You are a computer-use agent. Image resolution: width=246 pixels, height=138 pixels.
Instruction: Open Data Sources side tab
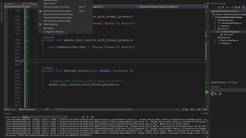coord(2,16)
